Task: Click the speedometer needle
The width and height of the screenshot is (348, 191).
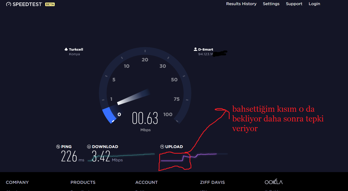Action: click(134, 97)
